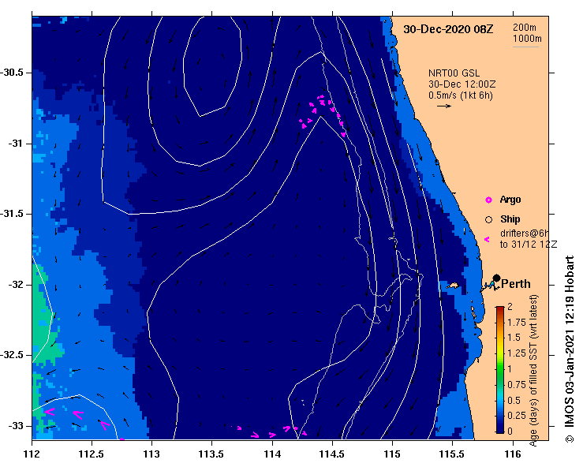
Task: Click the colorbar value 0.75
Action: click(x=517, y=384)
